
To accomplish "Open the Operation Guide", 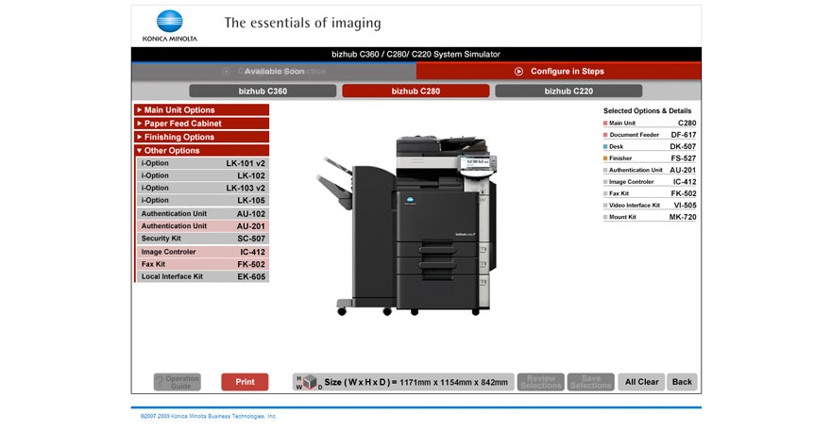I will pyautogui.click(x=177, y=382).
